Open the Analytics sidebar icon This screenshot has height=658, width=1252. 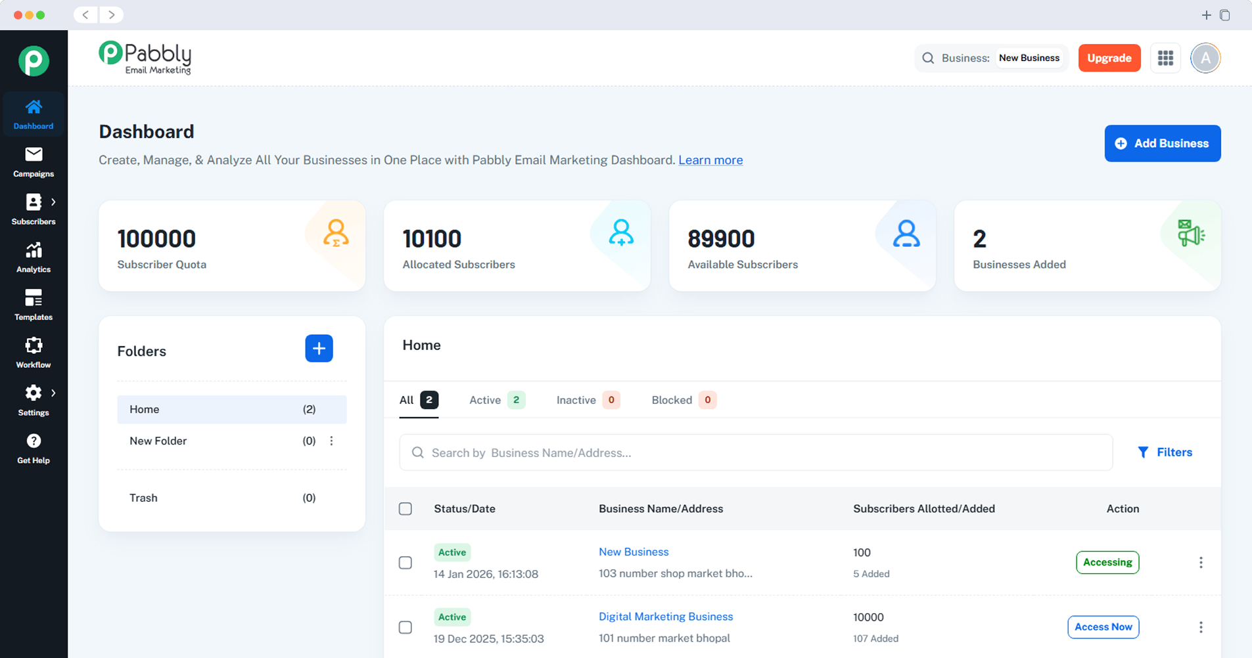click(34, 257)
